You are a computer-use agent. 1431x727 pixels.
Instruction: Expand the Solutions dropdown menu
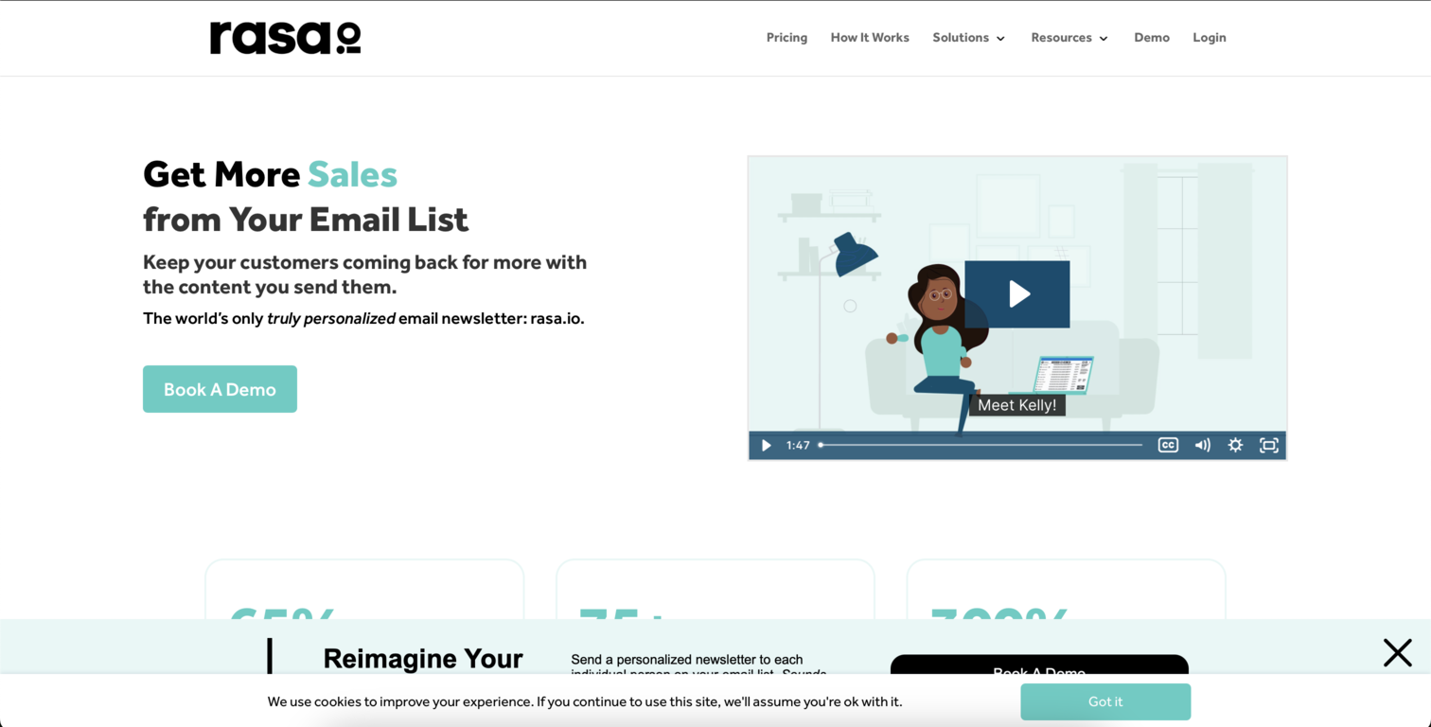coord(968,38)
